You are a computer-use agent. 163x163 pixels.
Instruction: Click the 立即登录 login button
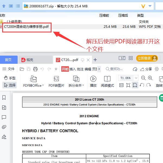[147, 58]
